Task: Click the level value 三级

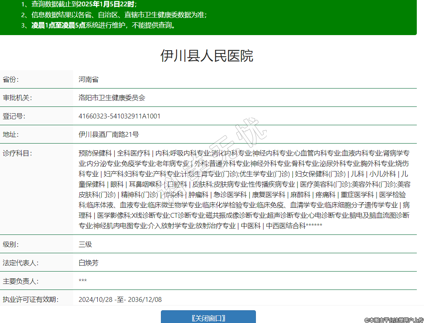Action: [x=85, y=244]
